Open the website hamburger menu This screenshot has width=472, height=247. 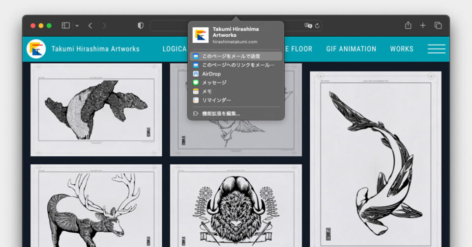pyautogui.click(x=436, y=49)
